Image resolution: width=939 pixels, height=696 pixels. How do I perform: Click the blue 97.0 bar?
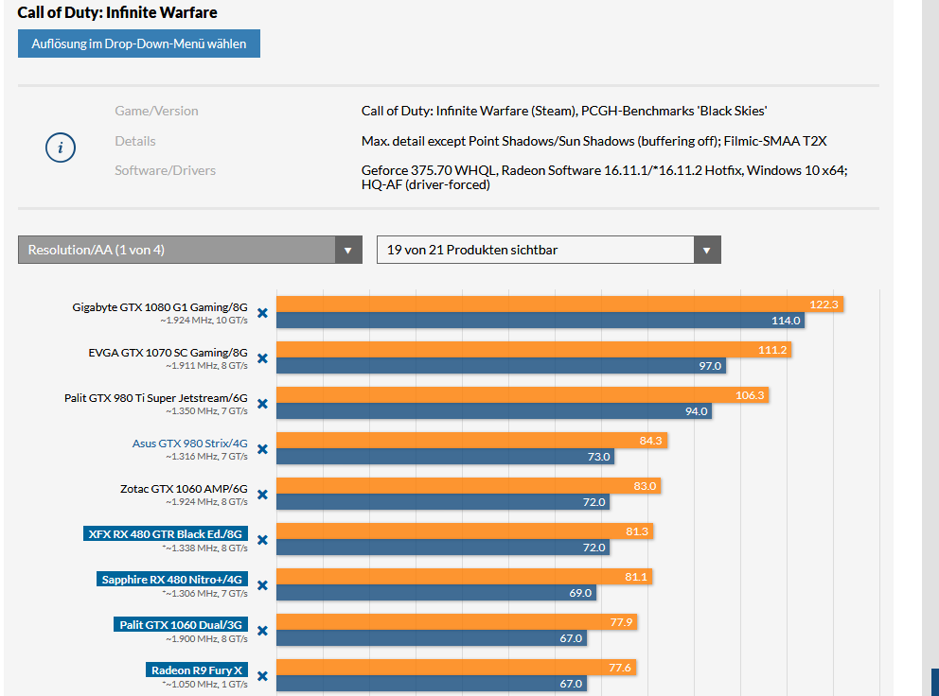[502, 366]
